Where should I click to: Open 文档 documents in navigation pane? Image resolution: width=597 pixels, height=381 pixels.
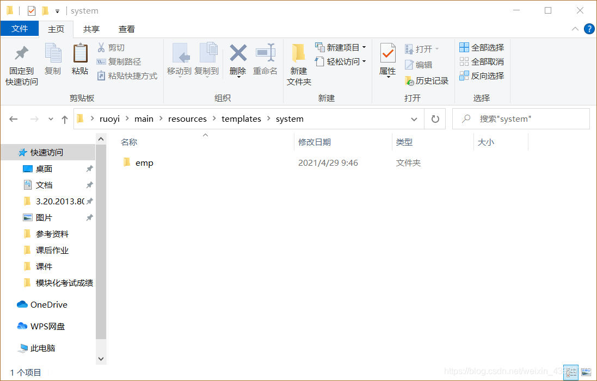[44, 185]
